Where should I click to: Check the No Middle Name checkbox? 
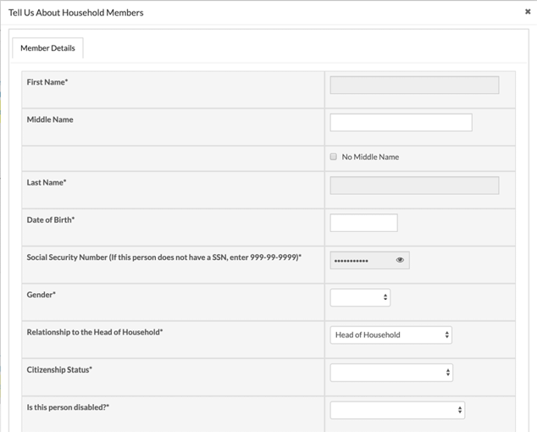pyautogui.click(x=334, y=157)
